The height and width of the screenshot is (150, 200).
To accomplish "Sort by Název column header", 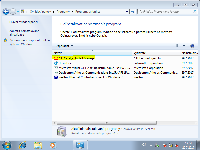I will click(92, 53).
